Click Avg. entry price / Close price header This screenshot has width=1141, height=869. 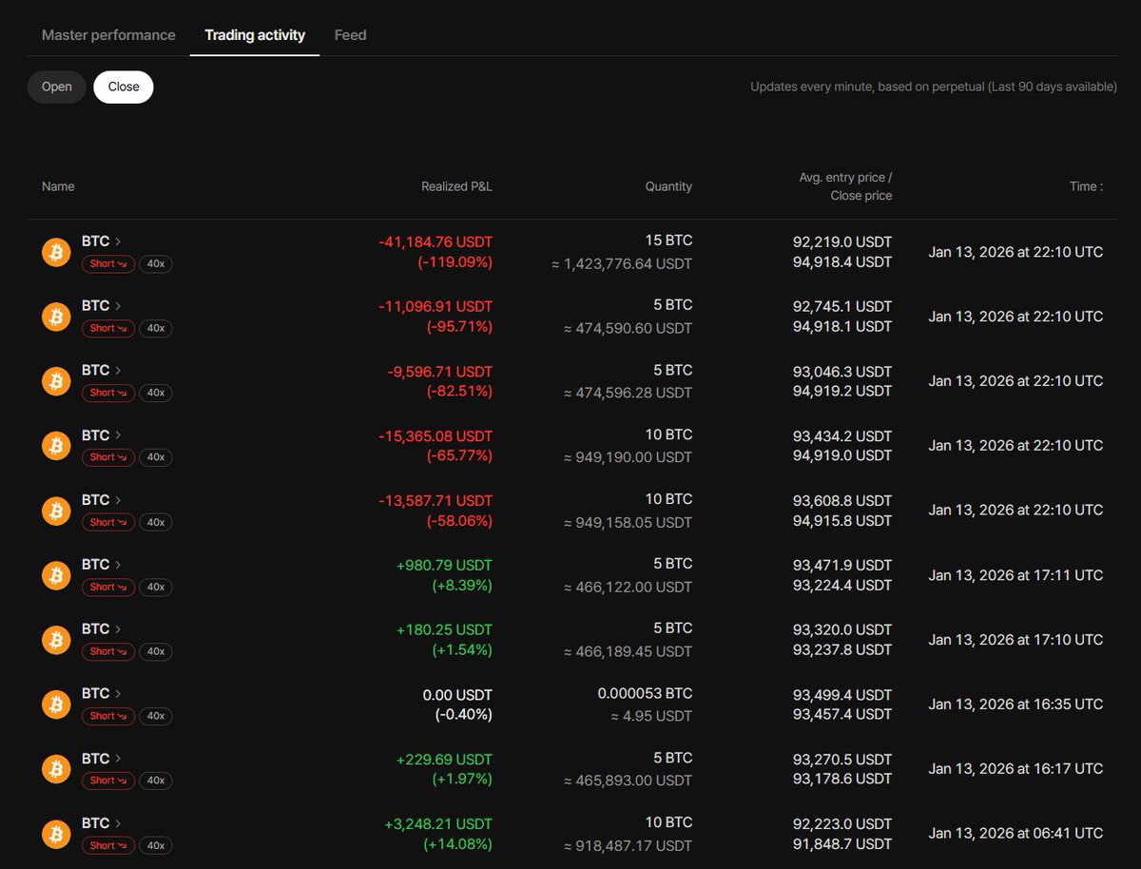tap(845, 186)
